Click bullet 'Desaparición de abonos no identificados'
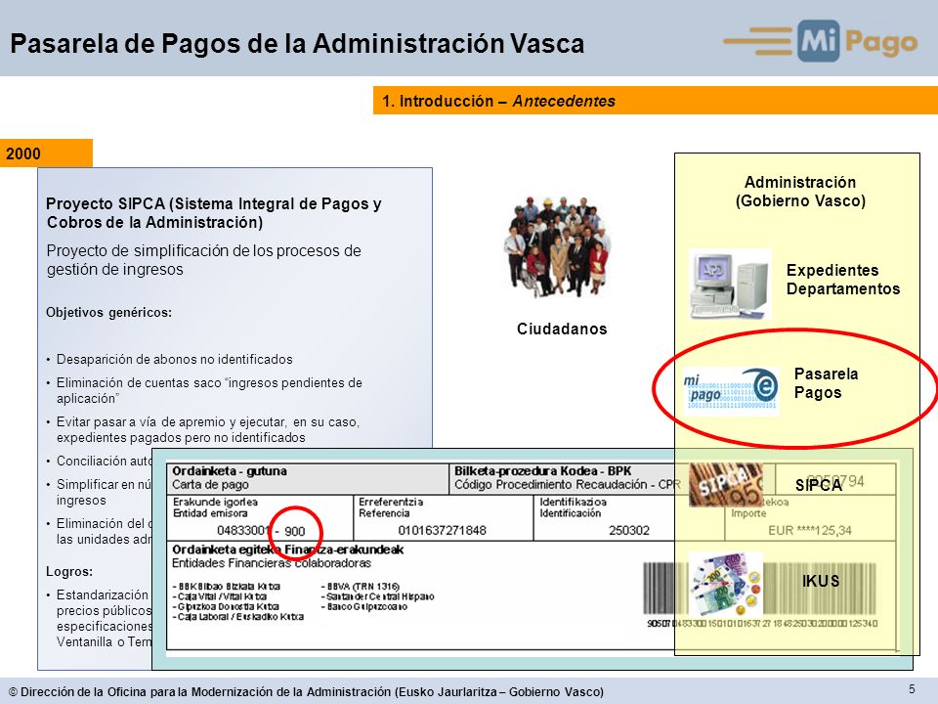The image size is (938, 704). pyautogui.click(x=174, y=359)
